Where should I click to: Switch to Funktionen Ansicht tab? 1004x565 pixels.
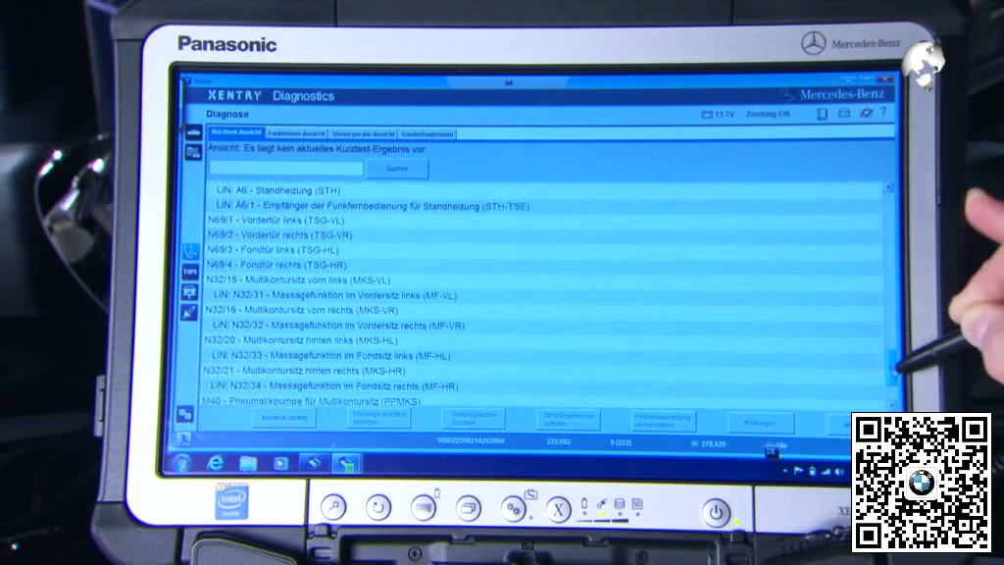click(296, 133)
